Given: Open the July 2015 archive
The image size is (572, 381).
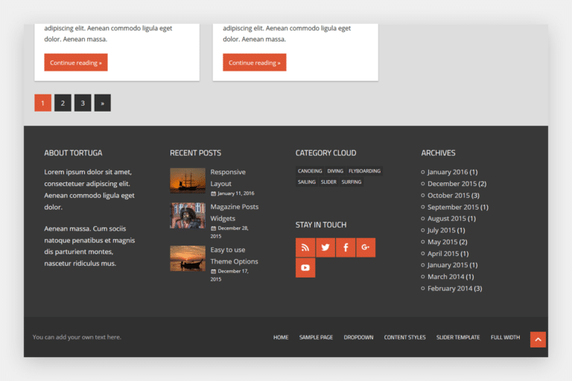Looking at the screenshot, I should tap(442, 230).
